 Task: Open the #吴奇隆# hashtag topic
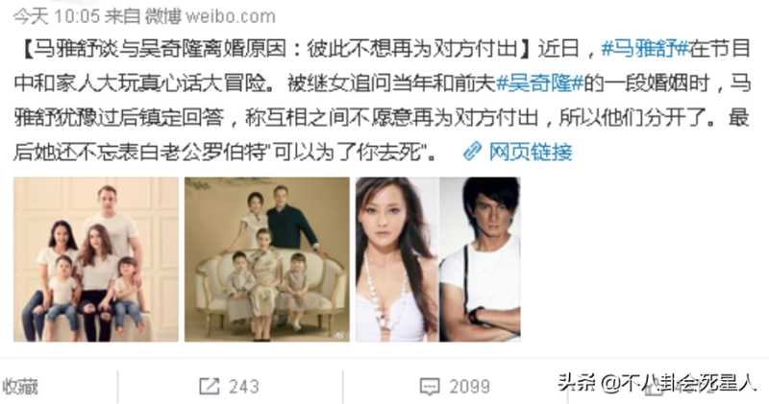[540, 83]
